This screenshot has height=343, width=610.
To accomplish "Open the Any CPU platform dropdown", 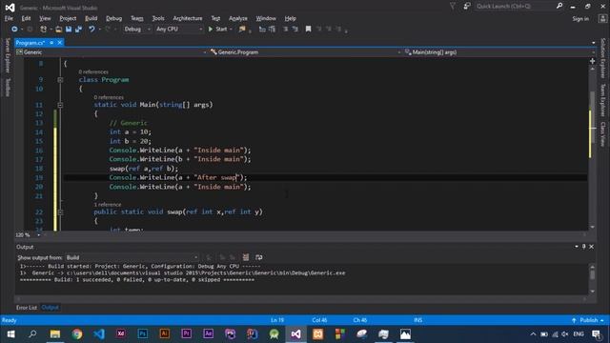I will 179,30.
